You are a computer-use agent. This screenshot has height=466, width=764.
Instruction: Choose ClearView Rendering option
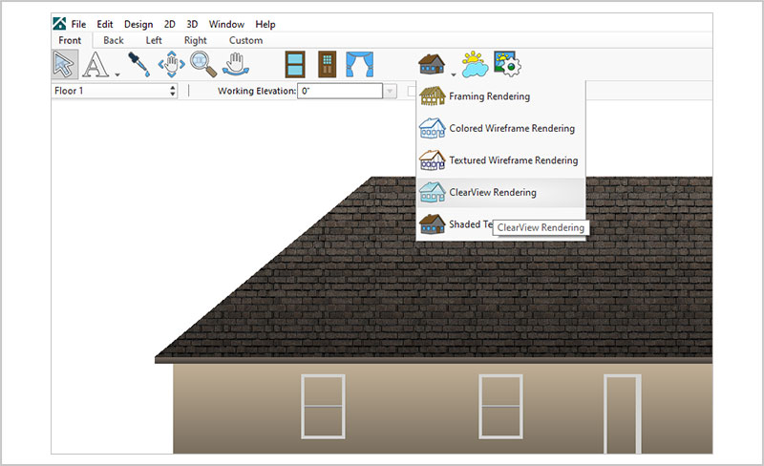point(500,193)
